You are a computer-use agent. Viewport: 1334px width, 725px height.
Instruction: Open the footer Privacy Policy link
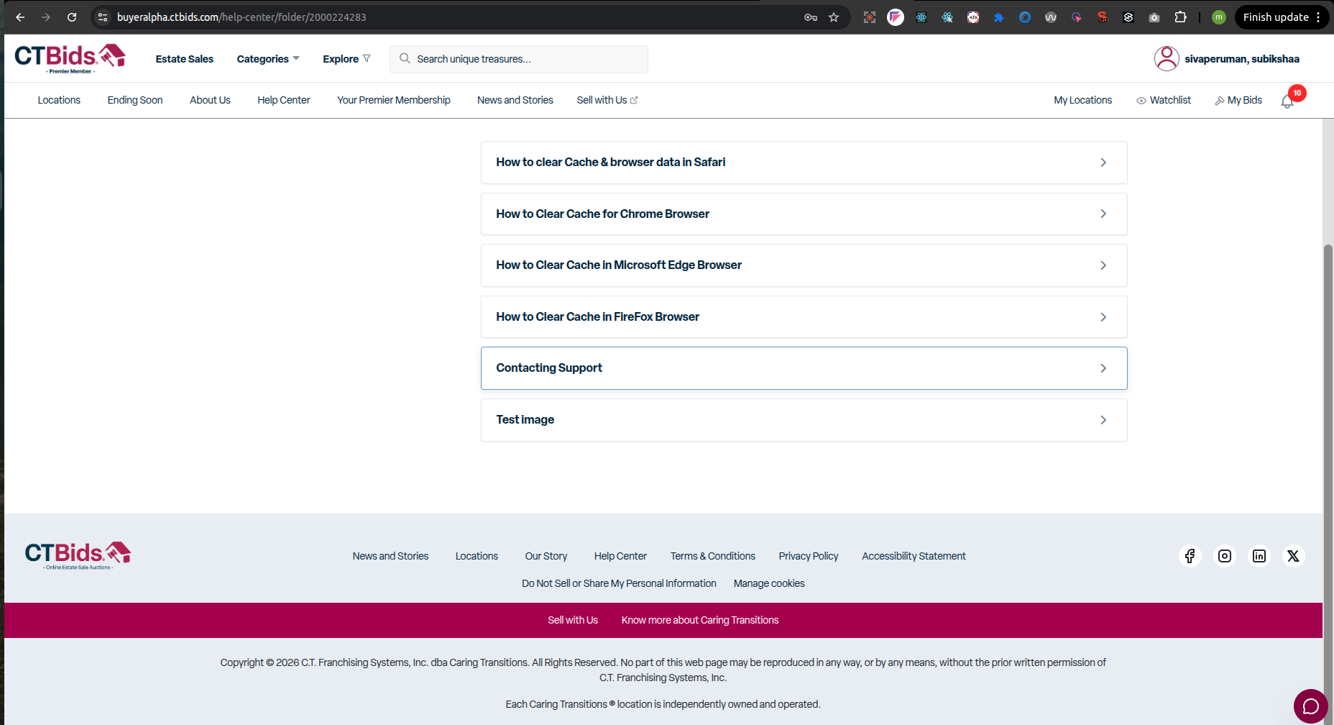(x=809, y=556)
